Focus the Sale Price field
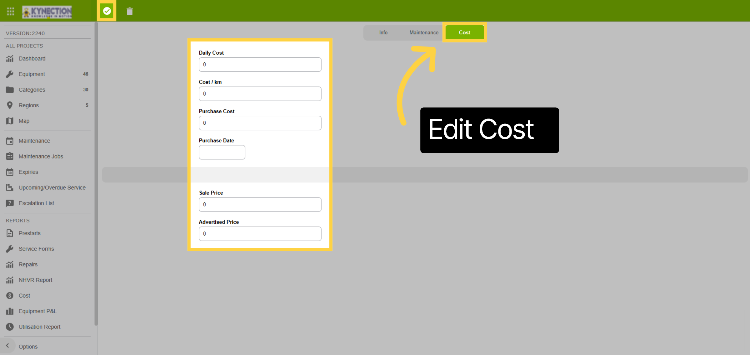Image resolution: width=750 pixels, height=355 pixels. pos(260,205)
